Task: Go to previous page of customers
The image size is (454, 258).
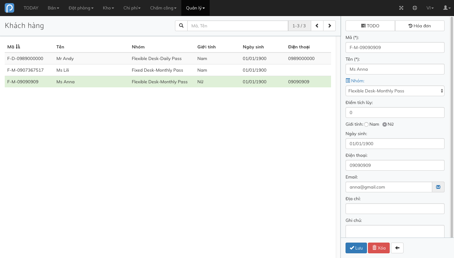Action: [x=317, y=26]
